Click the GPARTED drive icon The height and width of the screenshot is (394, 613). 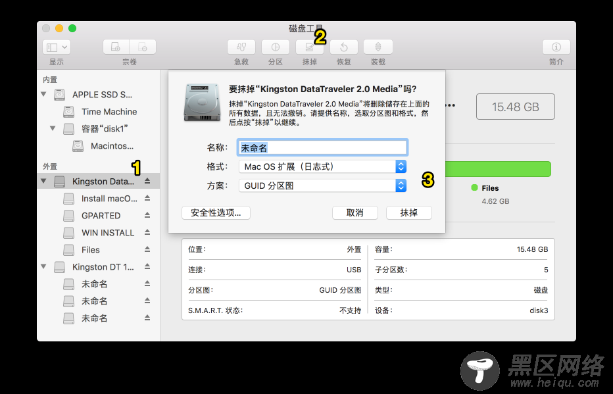[68, 215]
